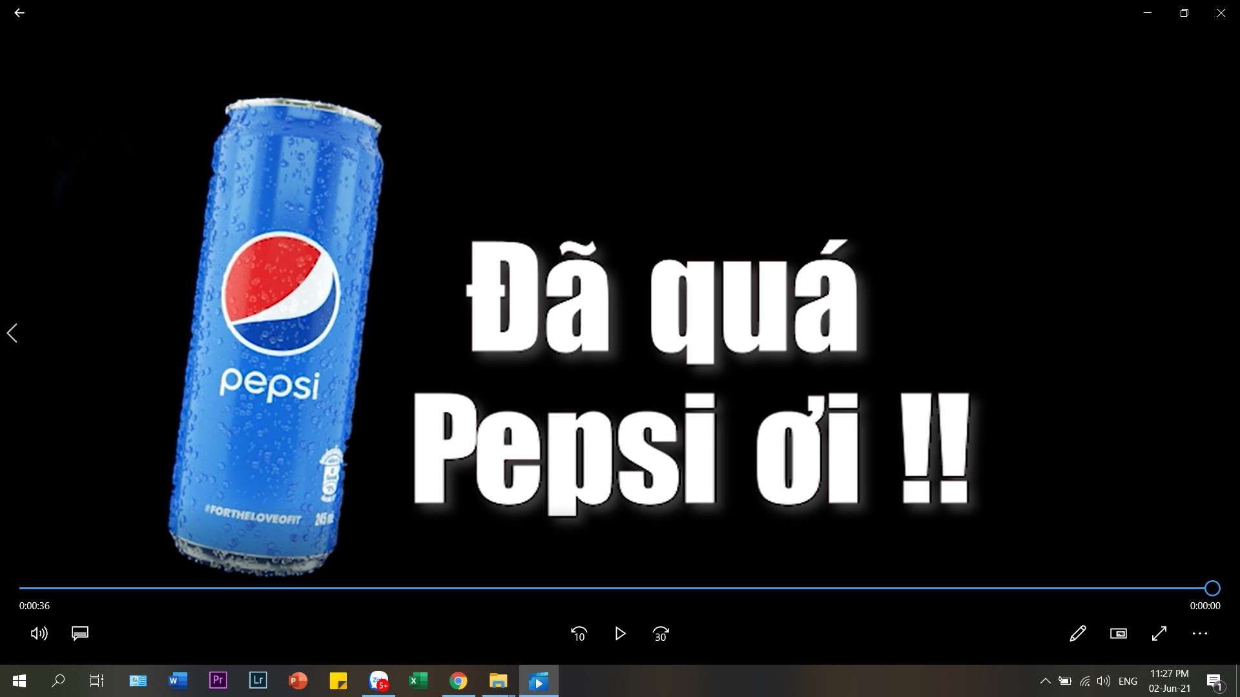
Task: Skip forward 30 seconds
Action: [661, 634]
